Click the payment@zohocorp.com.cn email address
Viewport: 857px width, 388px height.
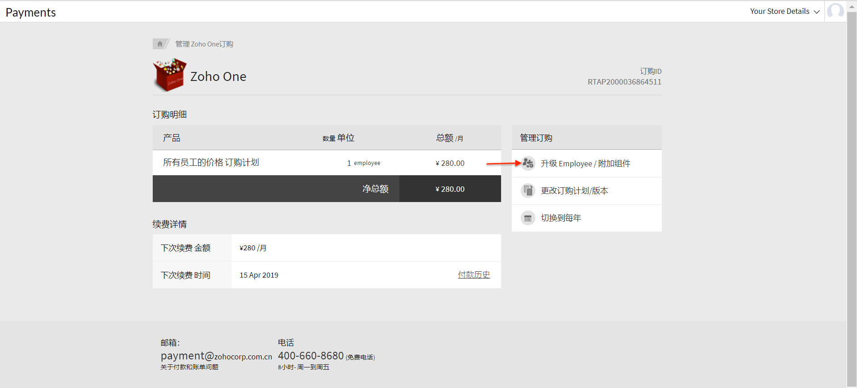point(216,356)
